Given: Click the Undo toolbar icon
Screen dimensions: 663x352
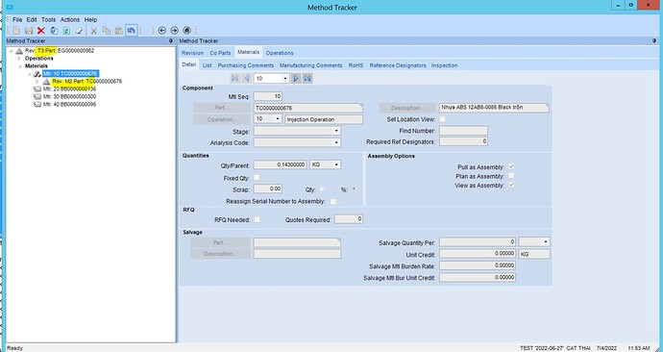Looking at the screenshot, I should (131, 31).
